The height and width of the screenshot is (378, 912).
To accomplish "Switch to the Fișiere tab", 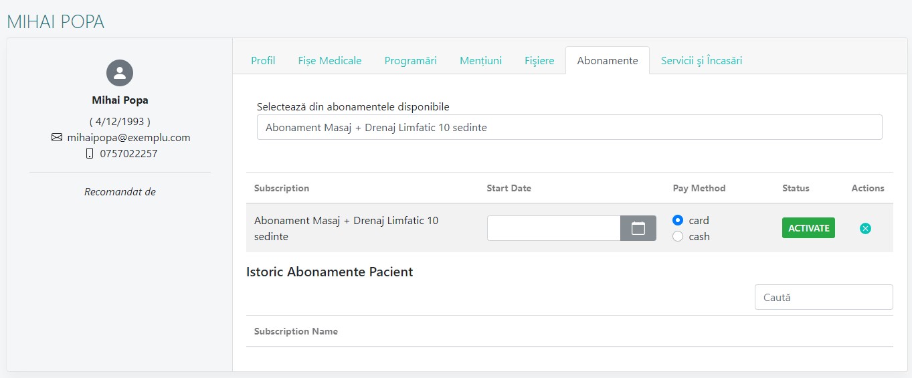I will point(539,61).
